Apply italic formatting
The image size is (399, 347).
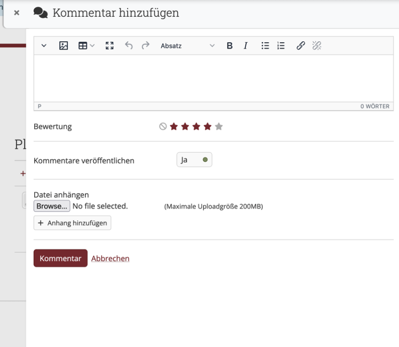point(245,46)
